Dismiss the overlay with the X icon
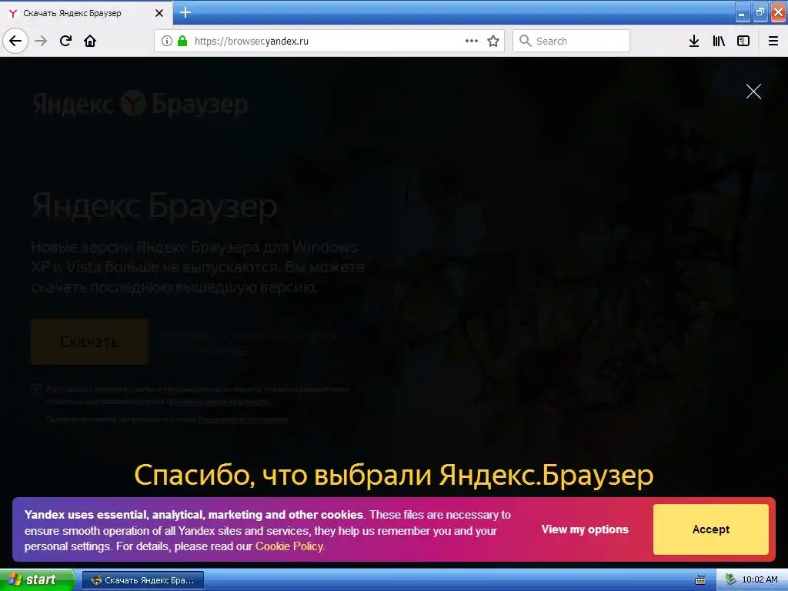This screenshot has width=788, height=591. pyautogui.click(x=753, y=92)
